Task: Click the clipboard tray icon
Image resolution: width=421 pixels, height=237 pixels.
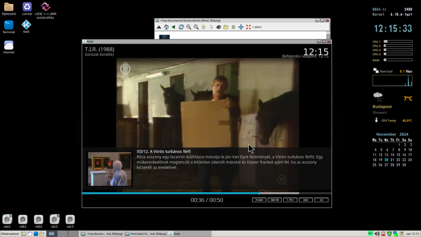Action: pyautogui.click(x=402, y=234)
